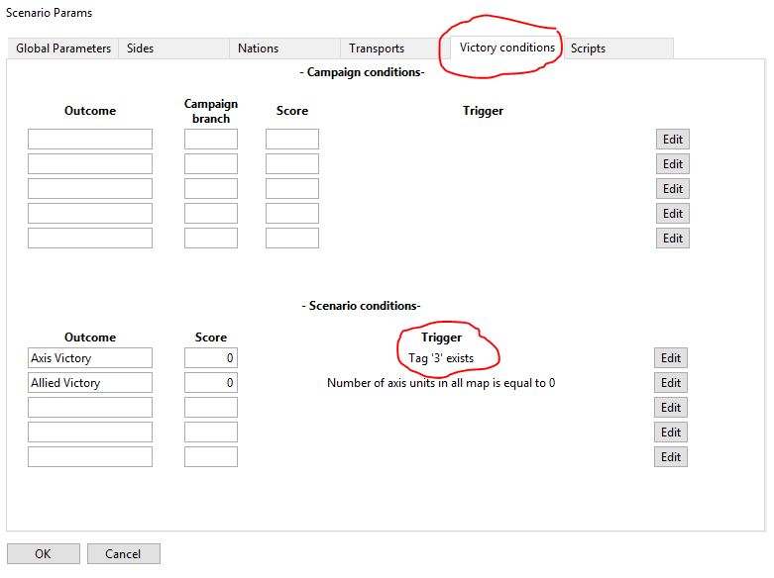Edit the Axis Victory trigger
Image resolution: width=774 pixels, height=578 pixels.
click(x=671, y=358)
